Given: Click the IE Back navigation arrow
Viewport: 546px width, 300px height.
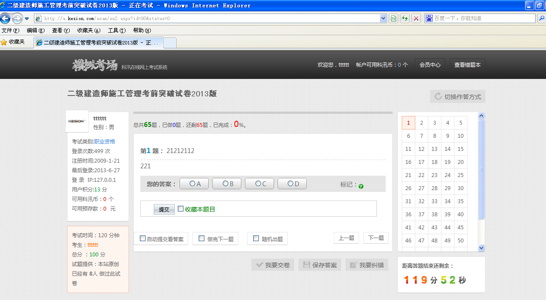Looking at the screenshot, I should (x=5, y=18).
